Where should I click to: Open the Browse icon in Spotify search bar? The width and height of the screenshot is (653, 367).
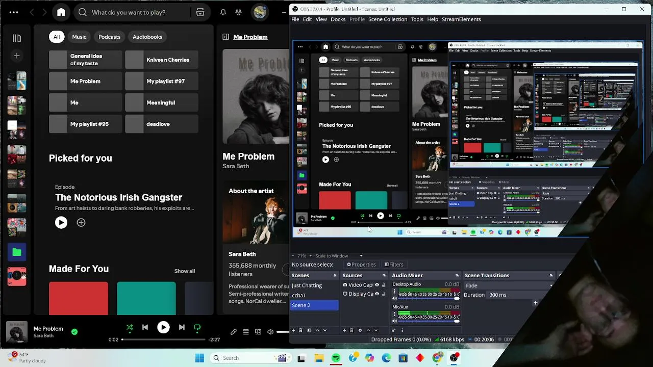click(200, 12)
